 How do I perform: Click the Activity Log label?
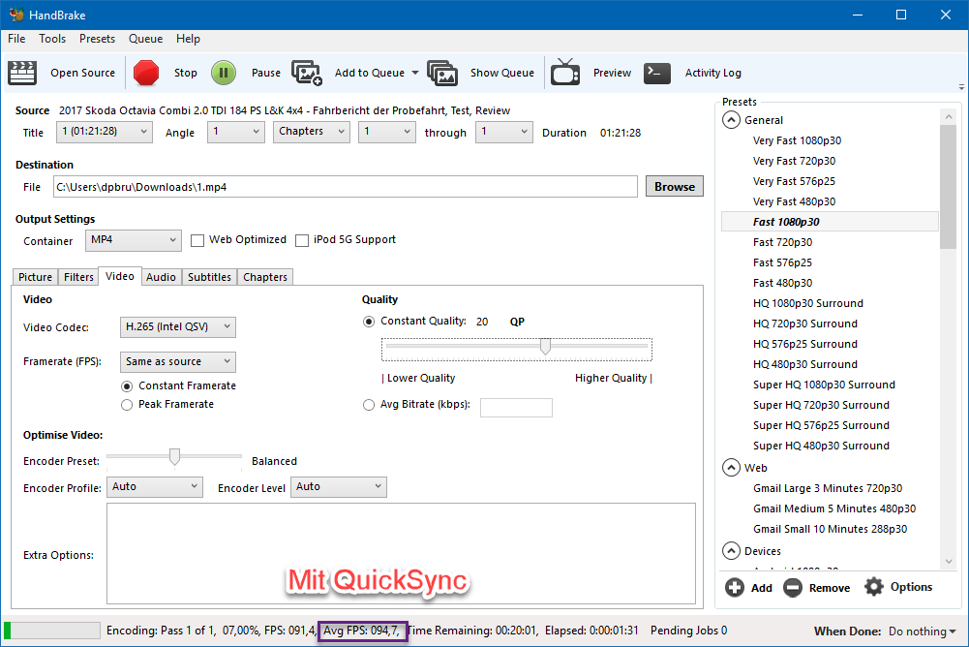click(x=712, y=73)
